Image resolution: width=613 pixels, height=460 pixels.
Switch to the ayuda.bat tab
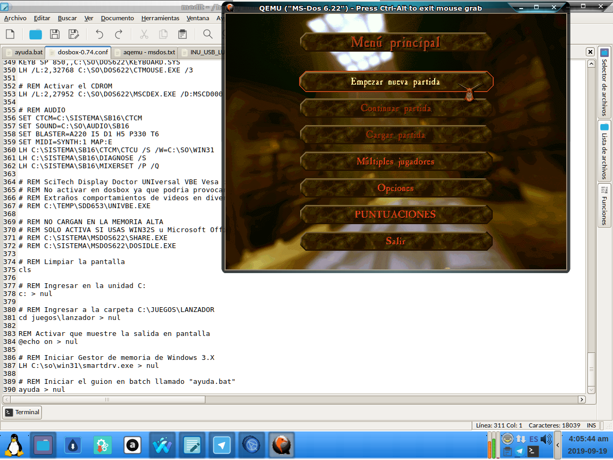(24, 52)
